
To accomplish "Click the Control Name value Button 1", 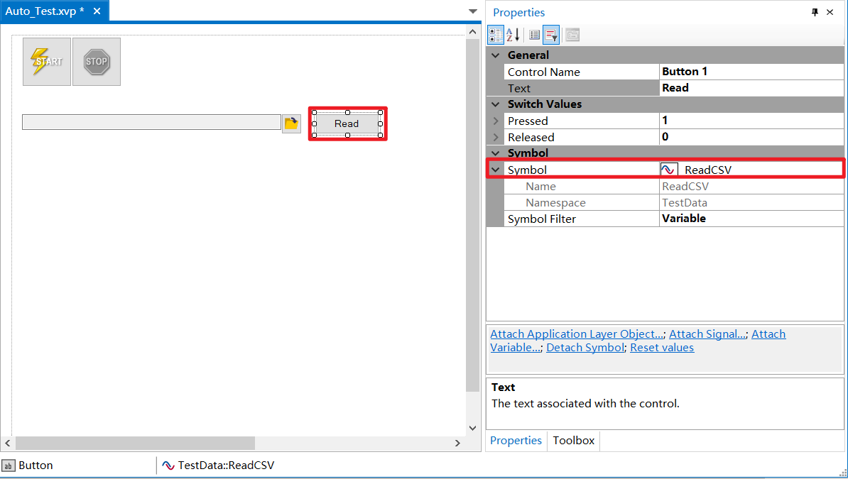I will tap(751, 72).
